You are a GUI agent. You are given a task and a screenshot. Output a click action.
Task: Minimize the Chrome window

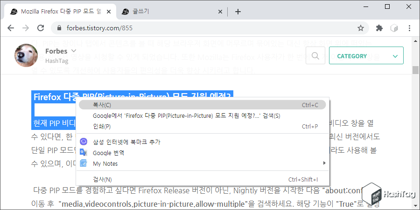point(366,7)
